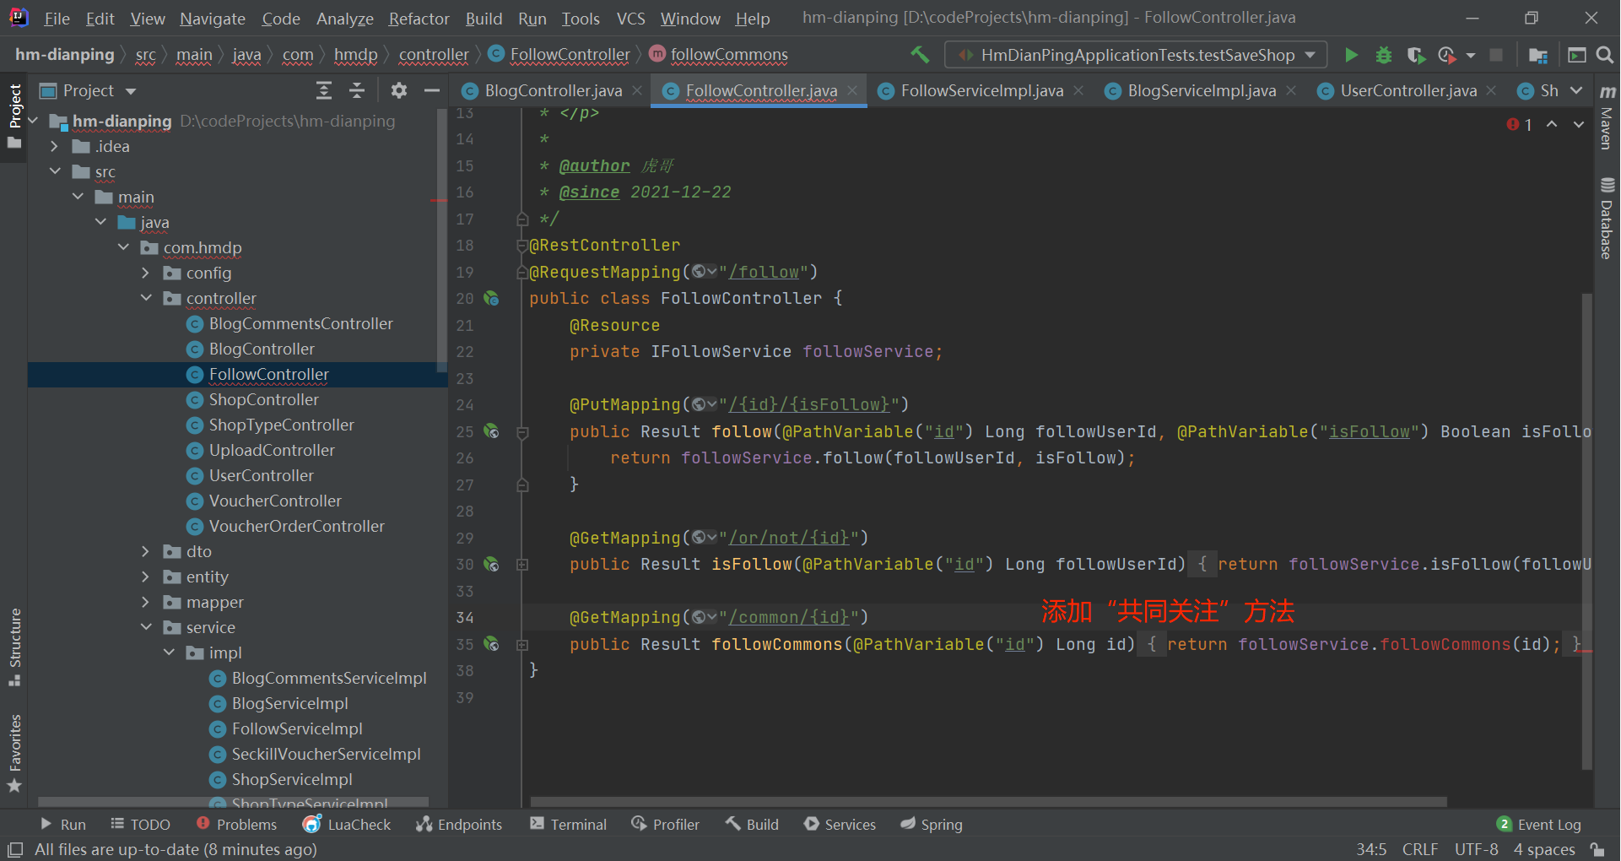Click the grayed stop button
This screenshot has height=861, width=1621.
click(1496, 55)
